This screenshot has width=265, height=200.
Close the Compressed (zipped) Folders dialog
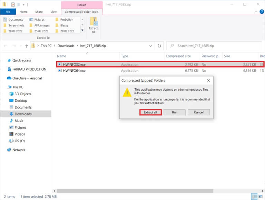pyautogui.click(x=208, y=80)
